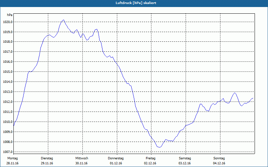Click the 1008,0 axis value
268x167 pixels.
click(8, 142)
